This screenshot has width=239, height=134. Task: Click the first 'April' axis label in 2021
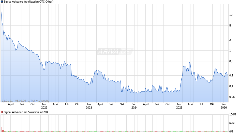pos(11,104)
